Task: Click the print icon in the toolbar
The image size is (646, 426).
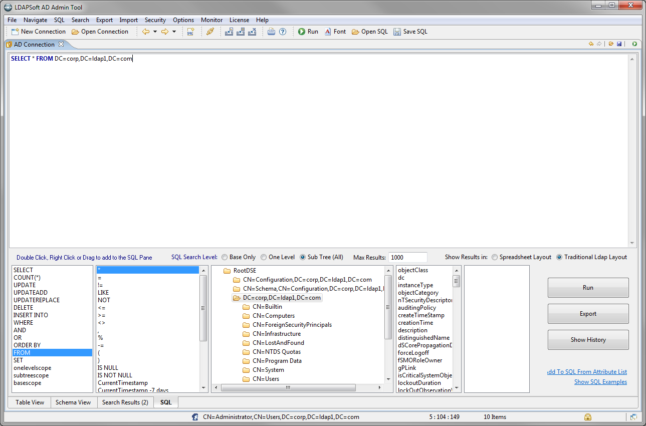Action: tap(271, 32)
